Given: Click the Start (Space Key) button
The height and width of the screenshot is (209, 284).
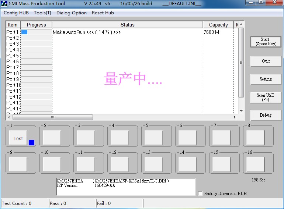Looking at the screenshot, I should pyautogui.click(x=266, y=42).
